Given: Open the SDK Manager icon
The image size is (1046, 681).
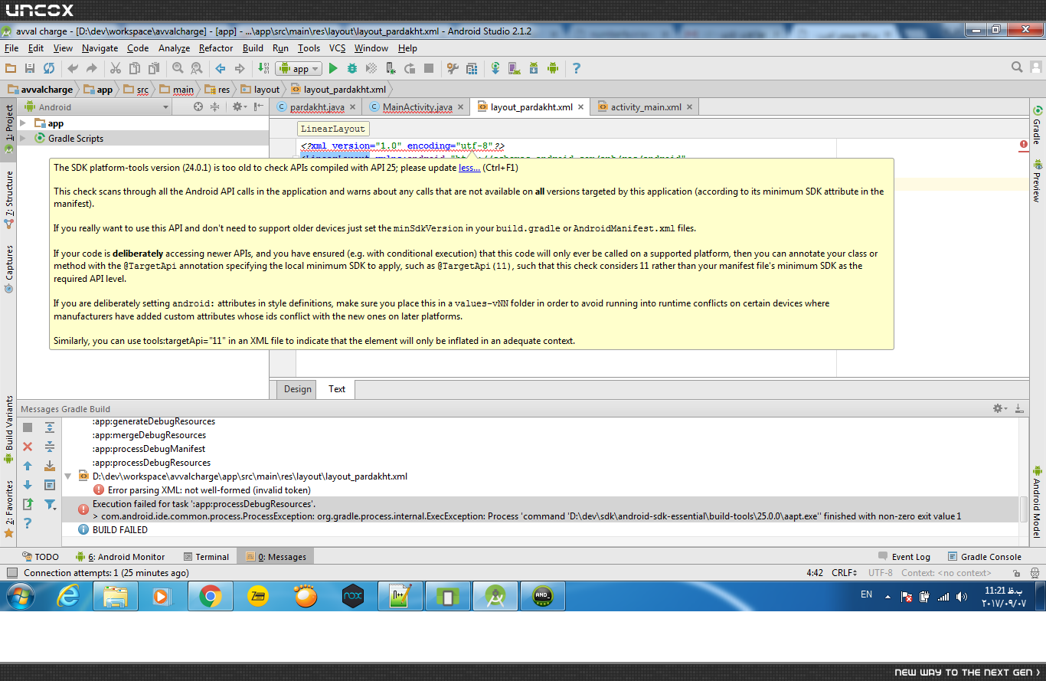Looking at the screenshot, I should point(534,68).
